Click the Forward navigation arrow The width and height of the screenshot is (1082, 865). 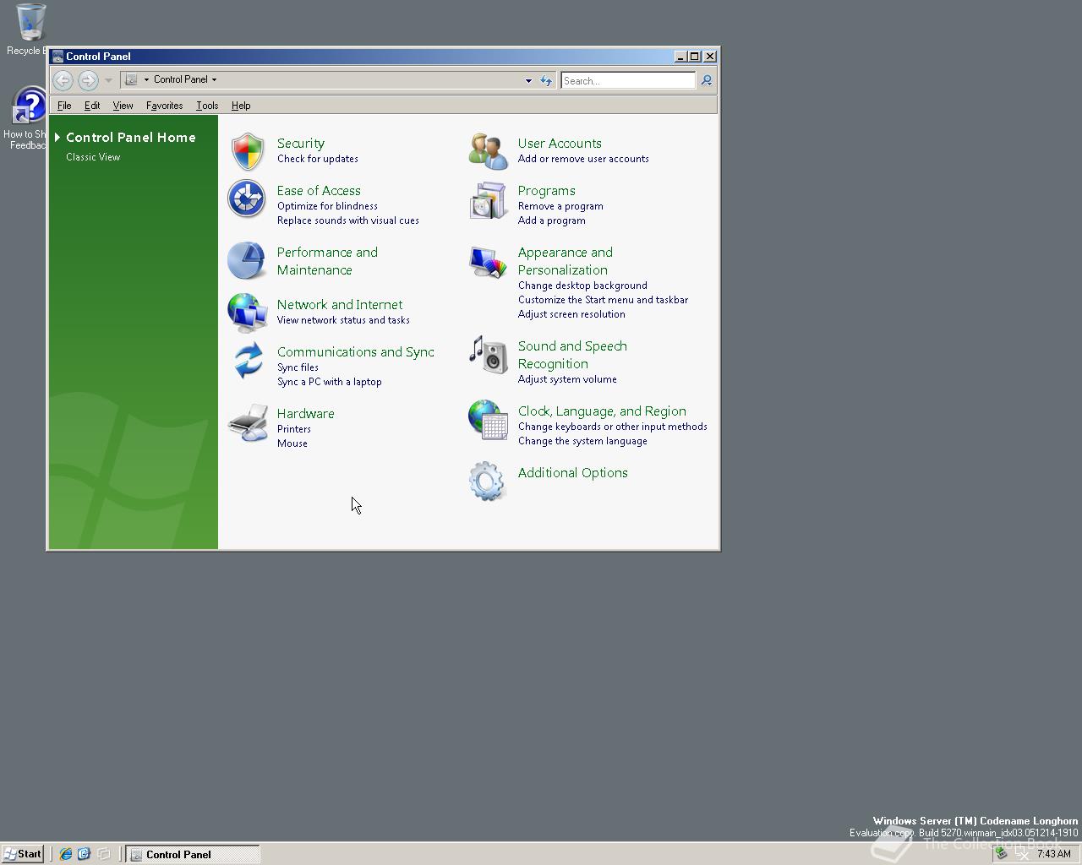(x=88, y=80)
